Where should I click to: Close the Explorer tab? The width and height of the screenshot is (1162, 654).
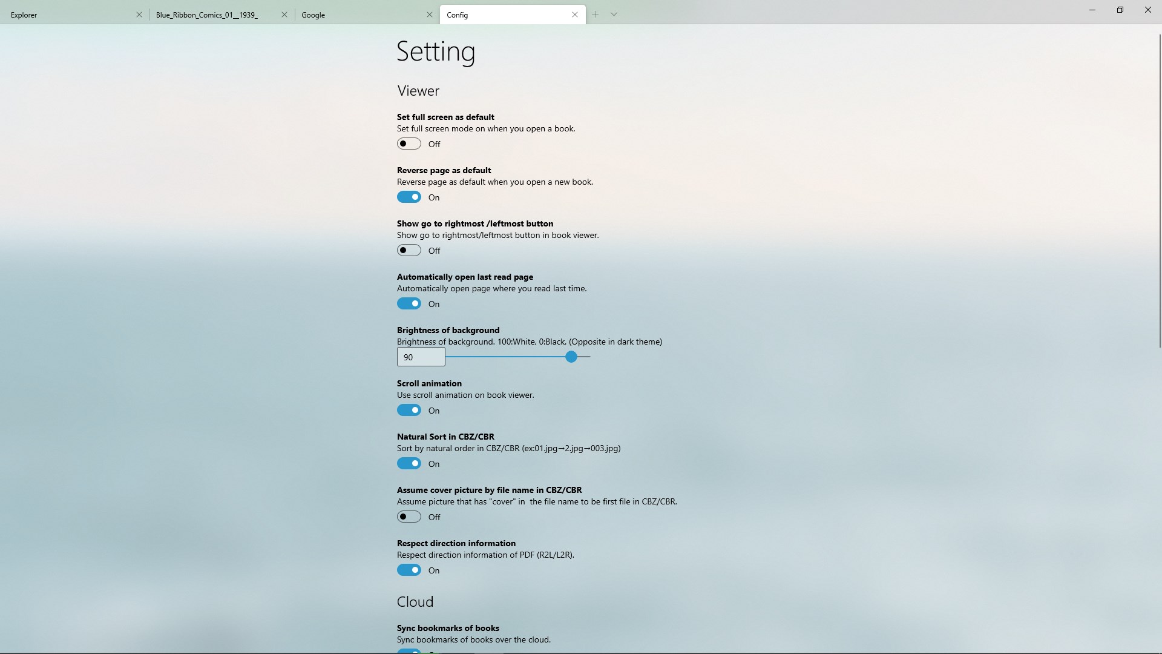click(x=139, y=15)
